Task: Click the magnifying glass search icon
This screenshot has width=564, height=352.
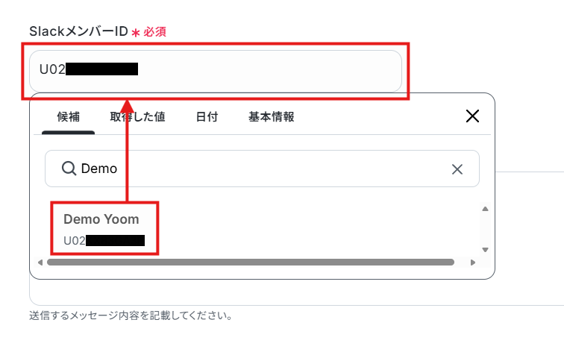Action: (x=69, y=169)
